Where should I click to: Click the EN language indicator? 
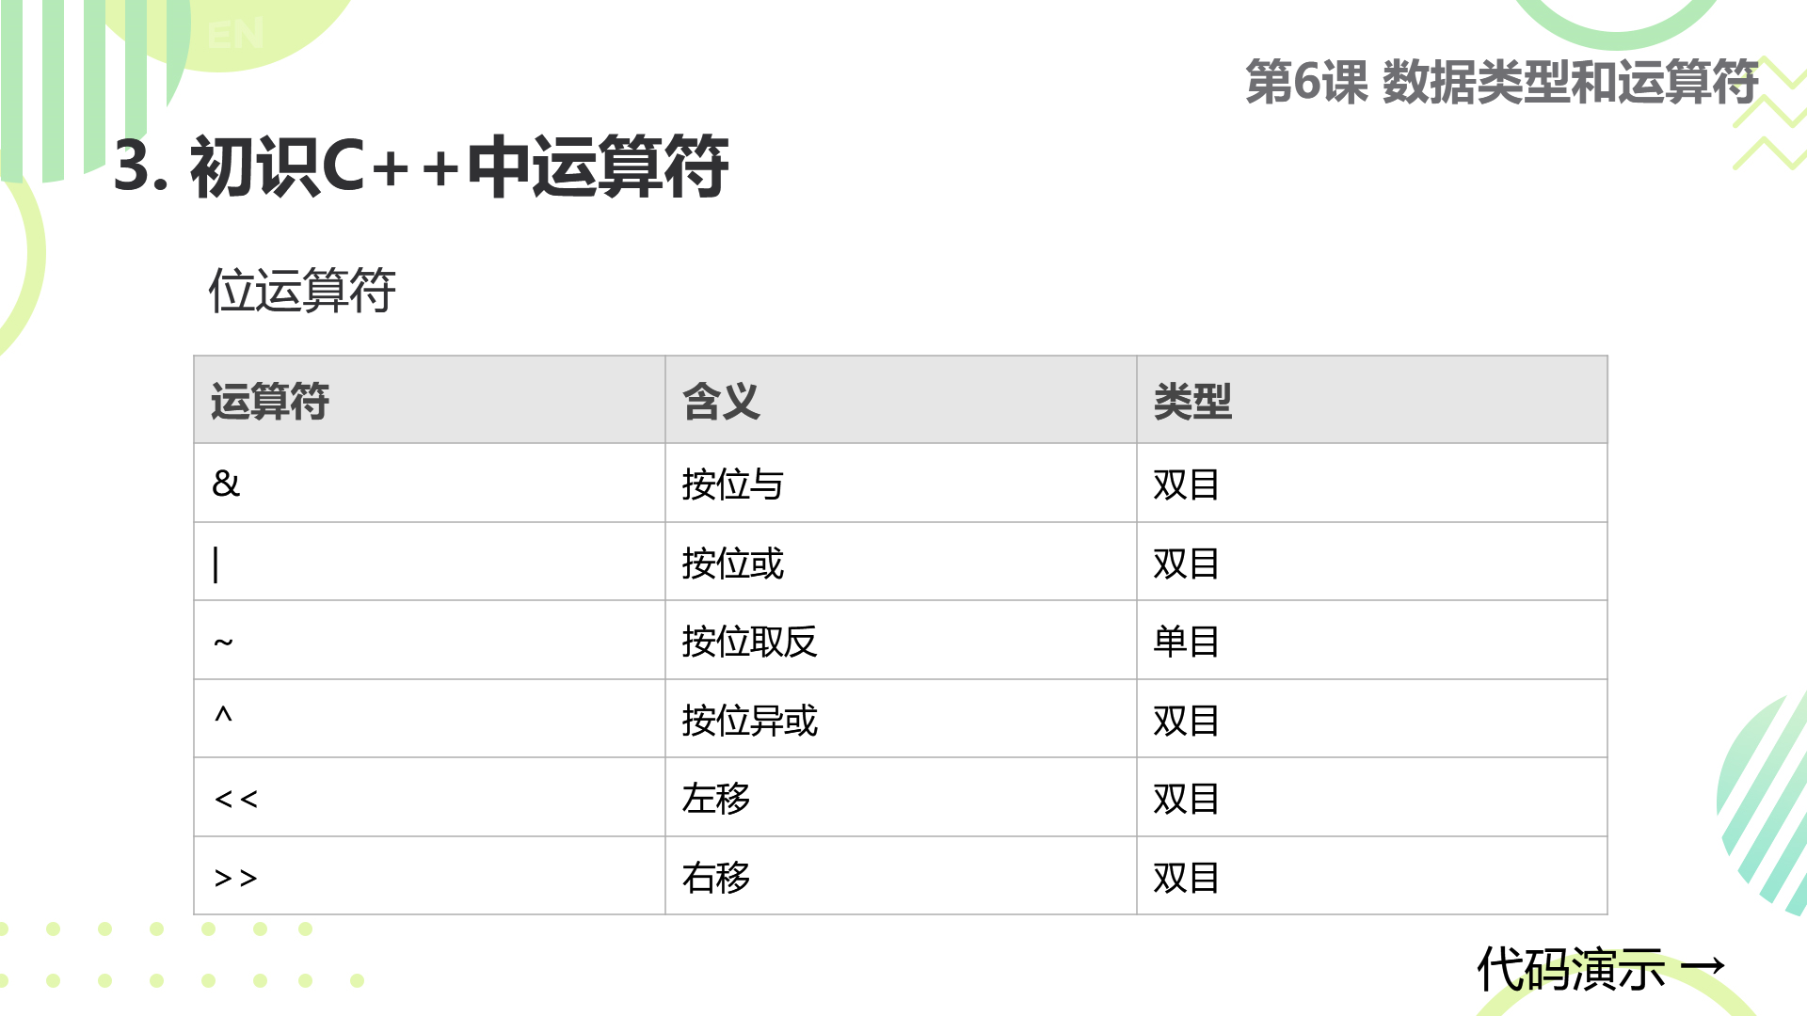(x=235, y=36)
